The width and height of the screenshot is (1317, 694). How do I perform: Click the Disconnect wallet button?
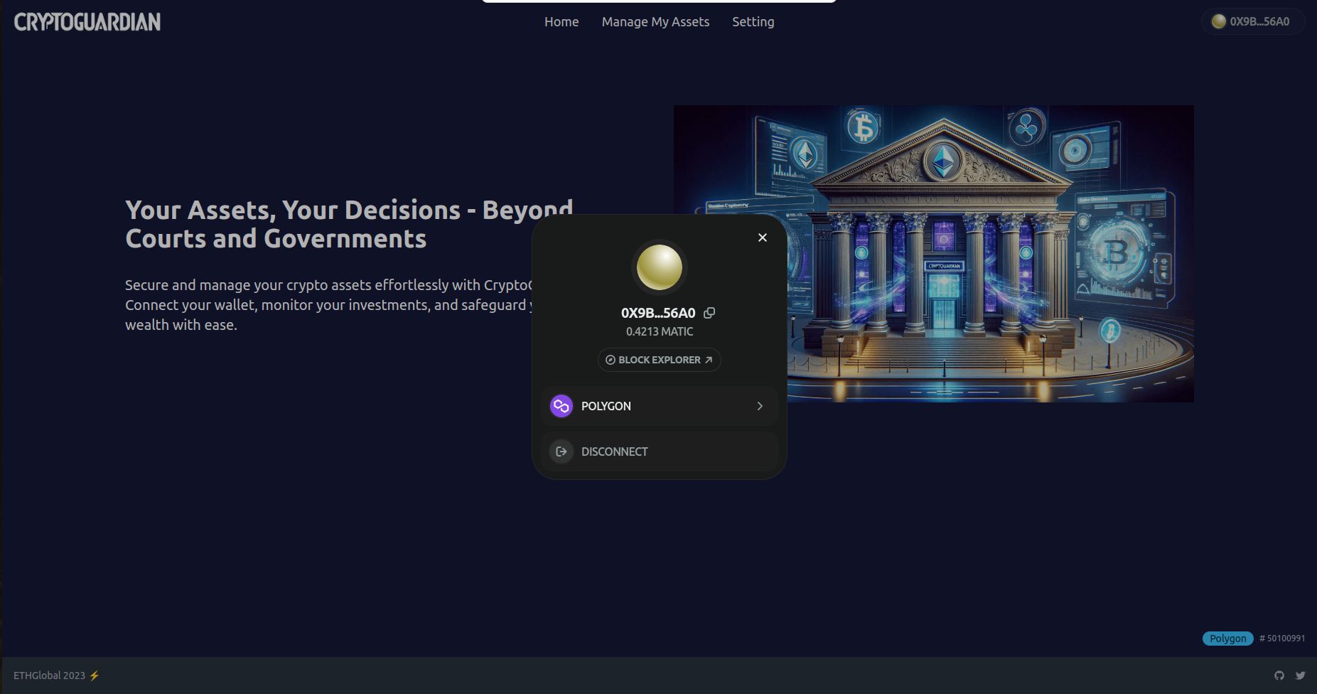pos(660,452)
